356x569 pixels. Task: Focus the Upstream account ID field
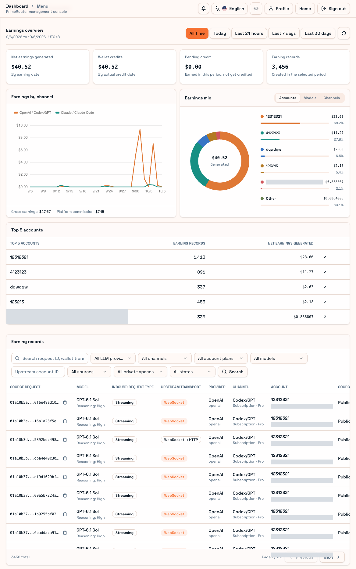tap(38, 372)
